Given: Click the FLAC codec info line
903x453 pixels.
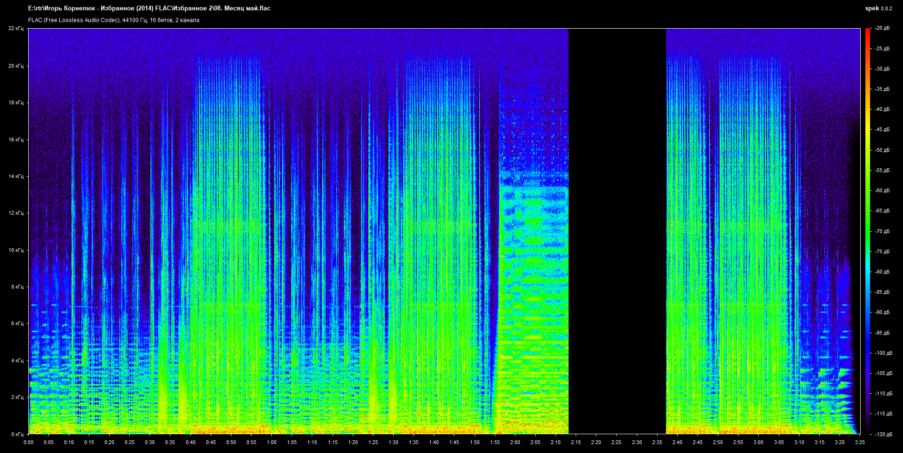Looking at the screenshot, I should tap(113, 20).
